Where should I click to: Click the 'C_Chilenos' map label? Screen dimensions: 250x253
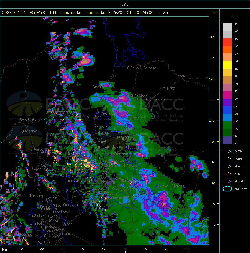coord(29,131)
